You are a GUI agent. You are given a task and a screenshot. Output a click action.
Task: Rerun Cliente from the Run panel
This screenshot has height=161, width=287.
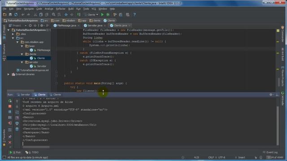pyautogui.click(x=10, y=101)
